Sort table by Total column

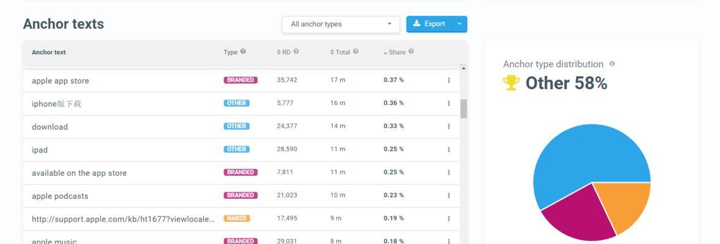(x=340, y=52)
